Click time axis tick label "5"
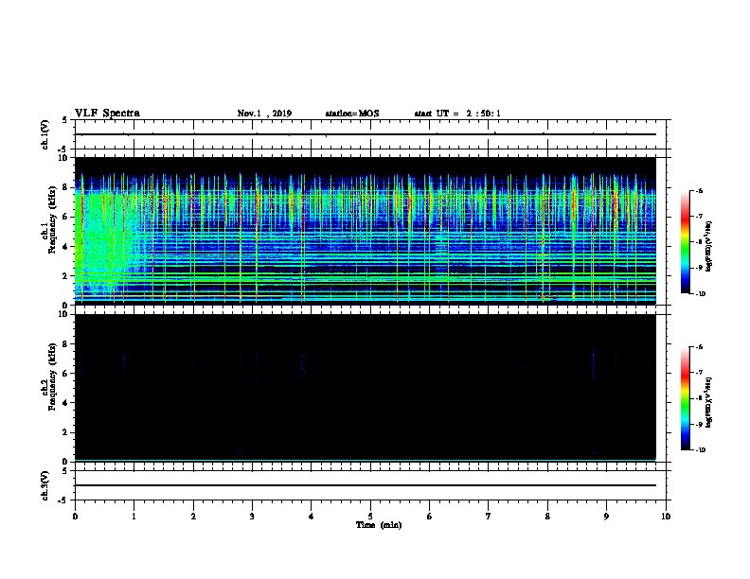Screen dimensions: 750x579 click(x=370, y=516)
